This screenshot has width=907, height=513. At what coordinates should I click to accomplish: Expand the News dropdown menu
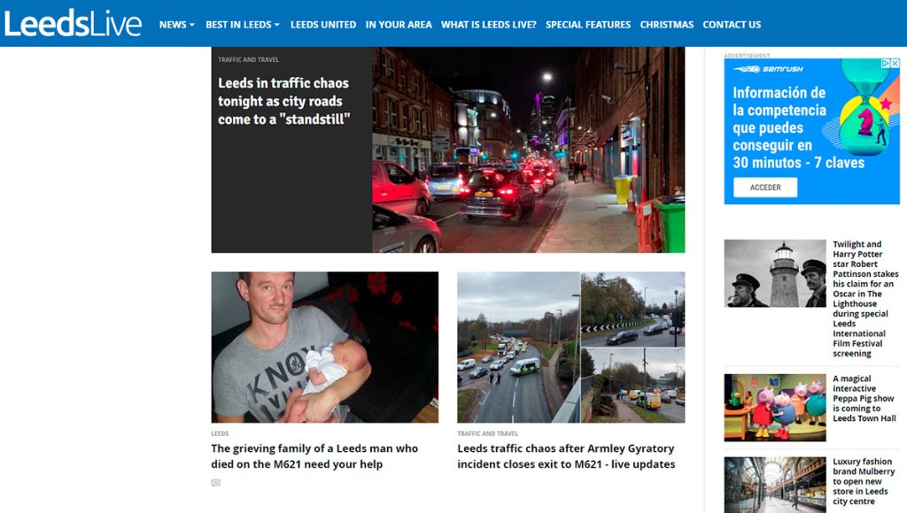(x=177, y=25)
